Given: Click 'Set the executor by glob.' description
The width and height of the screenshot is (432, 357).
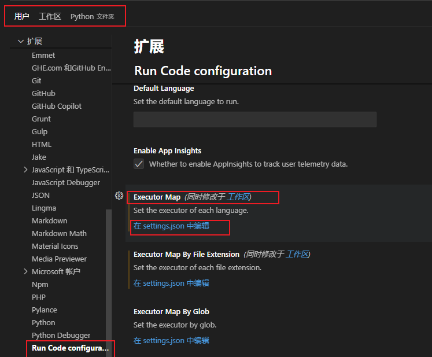Looking at the screenshot, I should tap(175, 325).
